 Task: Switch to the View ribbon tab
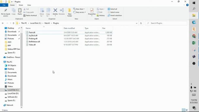(x=29, y=5)
